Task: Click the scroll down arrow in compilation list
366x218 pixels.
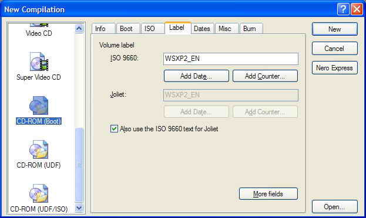Action: click(x=79, y=207)
